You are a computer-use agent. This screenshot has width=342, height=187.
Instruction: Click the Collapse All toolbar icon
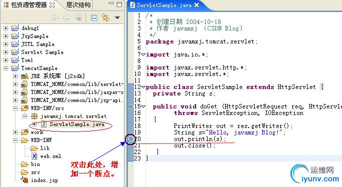(94, 17)
